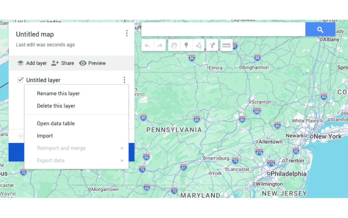Select Export data menu entry
Viewport: 348px width, 218px height.
click(76, 160)
